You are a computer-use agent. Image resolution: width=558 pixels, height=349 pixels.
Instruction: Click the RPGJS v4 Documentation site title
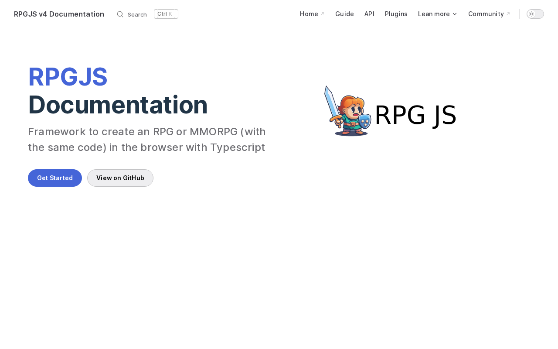[x=59, y=14]
